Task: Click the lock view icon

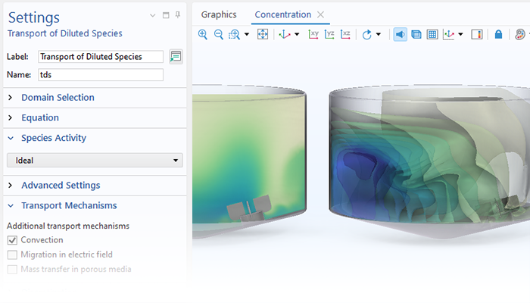Action: (498, 34)
